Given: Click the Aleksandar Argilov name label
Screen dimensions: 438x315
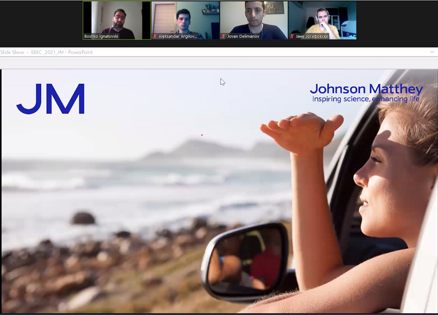Looking at the screenshot, I should pos(180,37).
